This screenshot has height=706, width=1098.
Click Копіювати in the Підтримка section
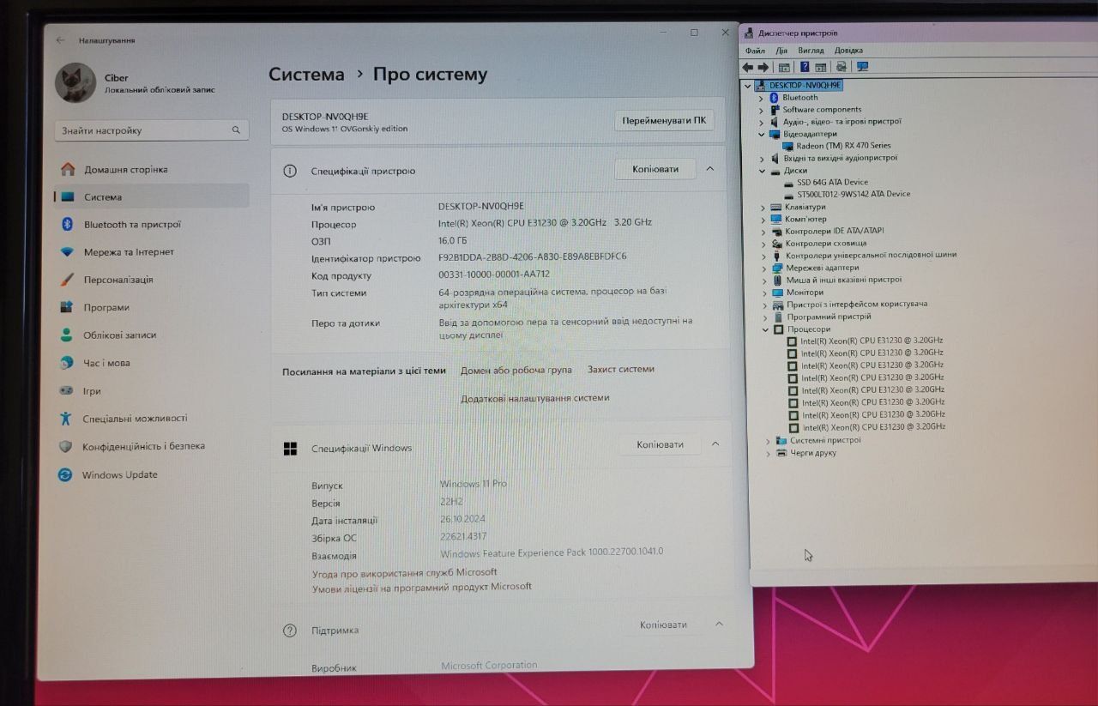coord(664,625)
